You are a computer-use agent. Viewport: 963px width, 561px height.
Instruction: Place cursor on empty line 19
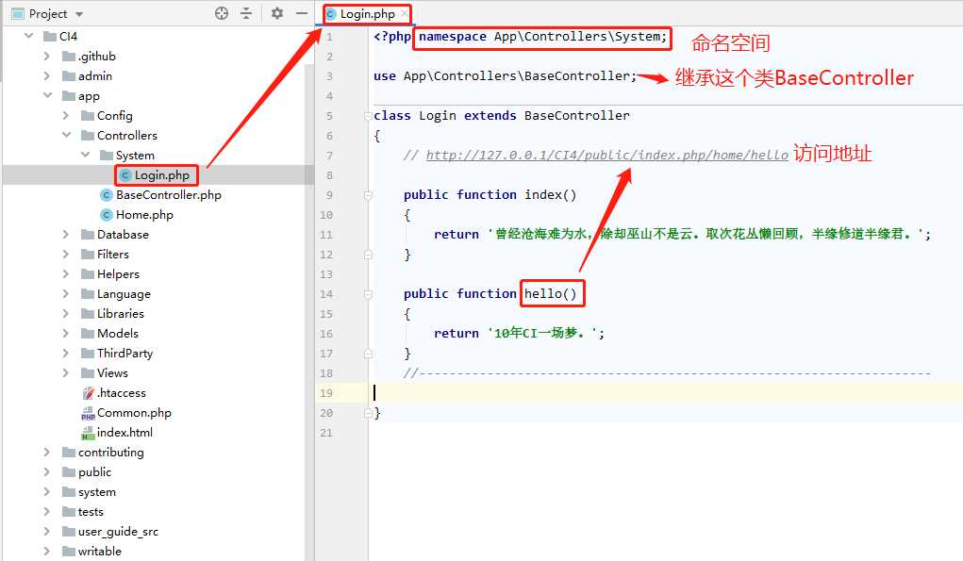666,393
